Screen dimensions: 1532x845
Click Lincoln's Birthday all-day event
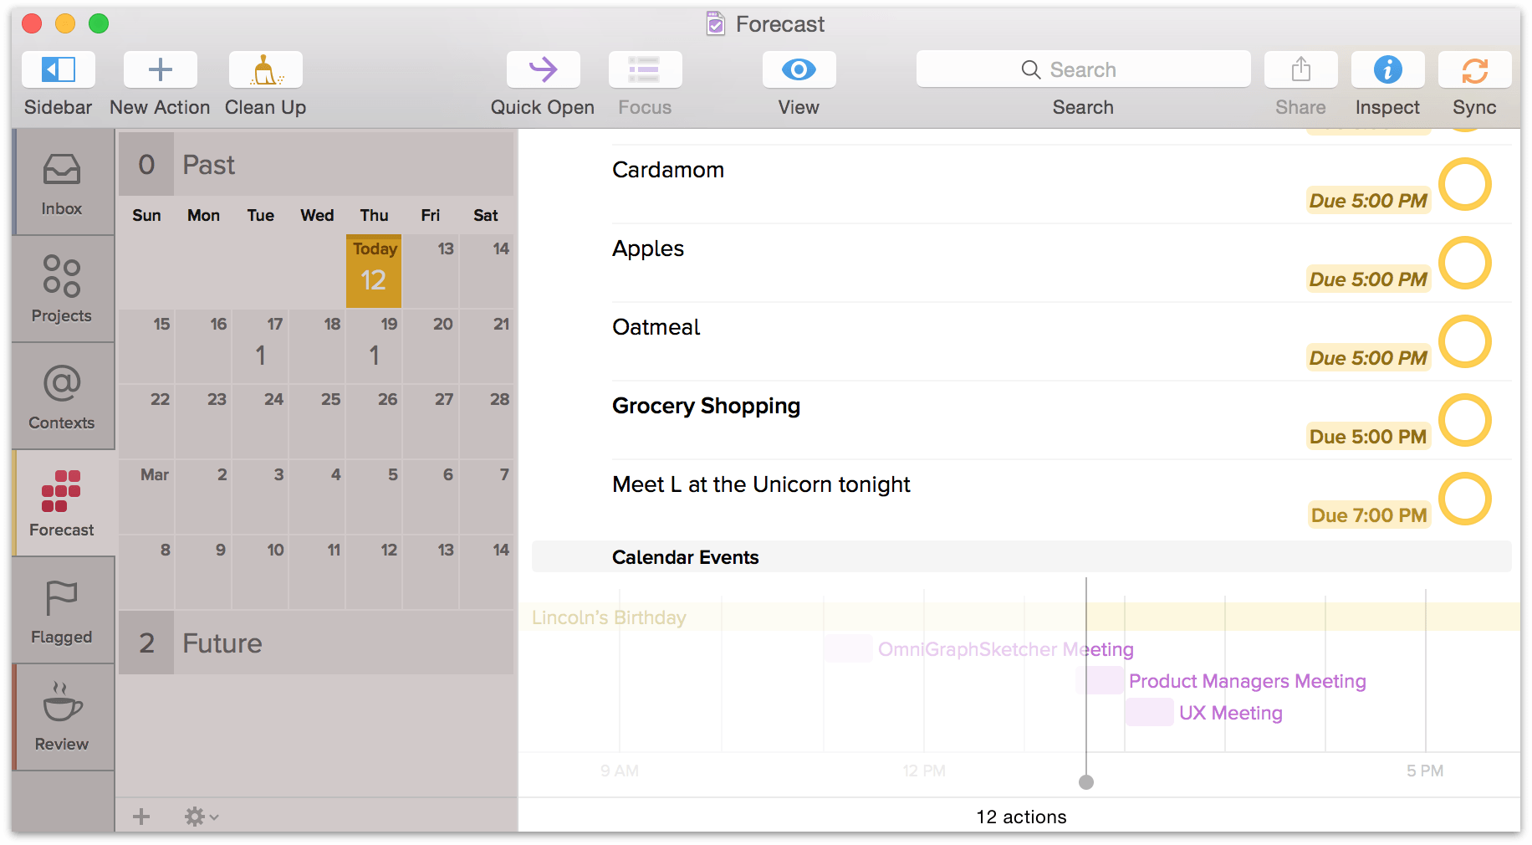pyautogui.click(x=1019, y=617)
